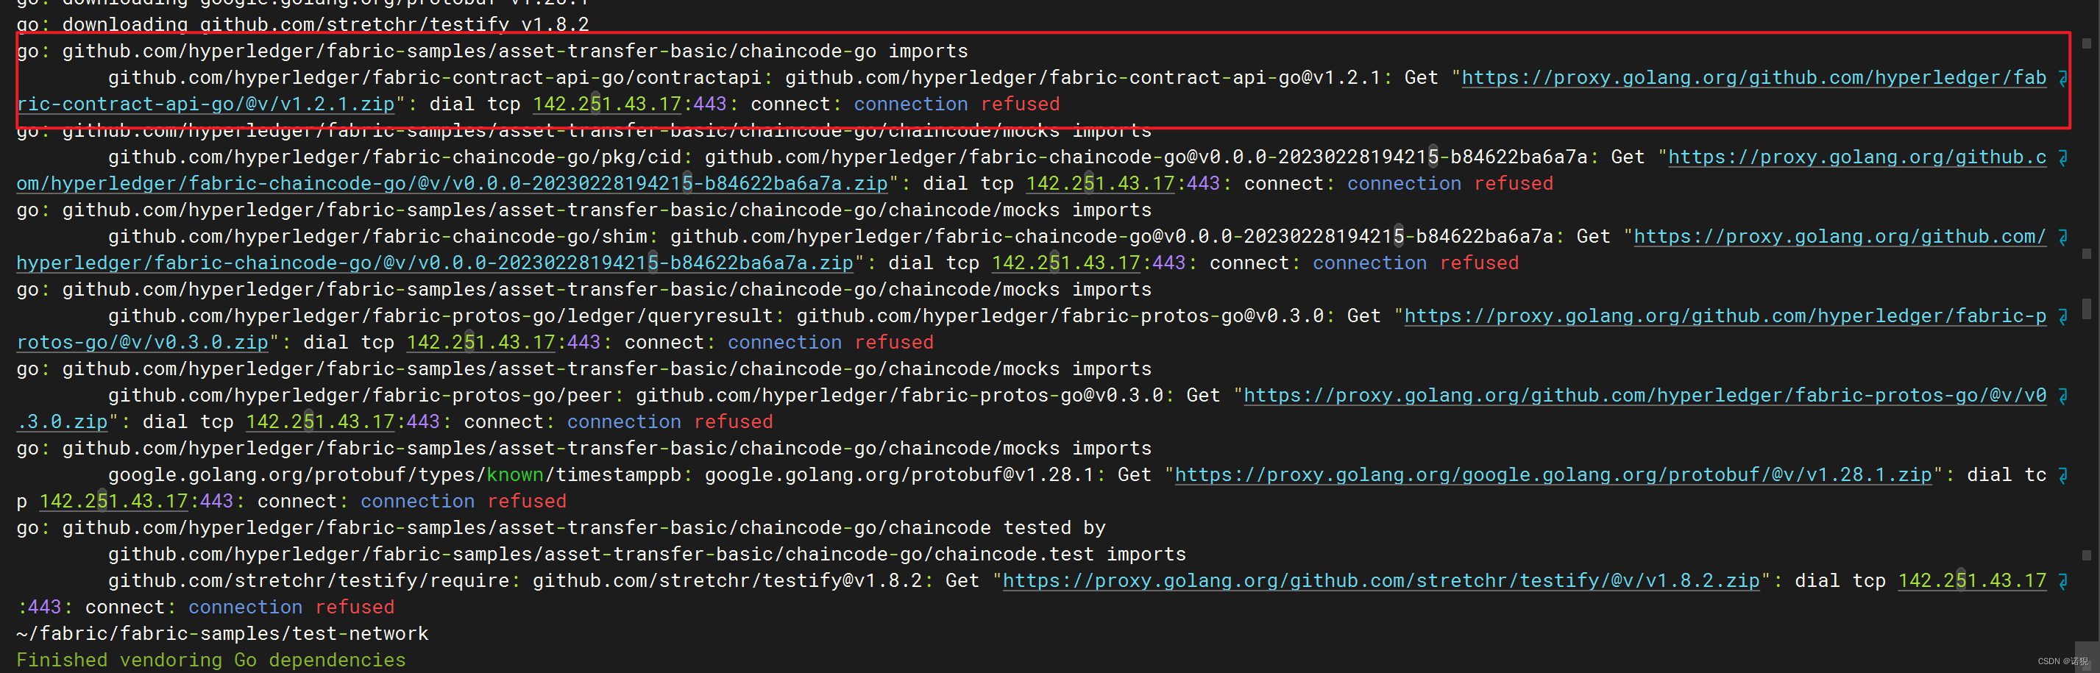Image resolution: width=2100 pixels, height=673 pixels.
Task: Click the IP address on the line starting with p
Action: pos(113,502)
